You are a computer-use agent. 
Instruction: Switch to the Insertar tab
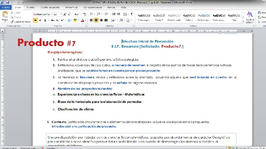tap(31, 7)
